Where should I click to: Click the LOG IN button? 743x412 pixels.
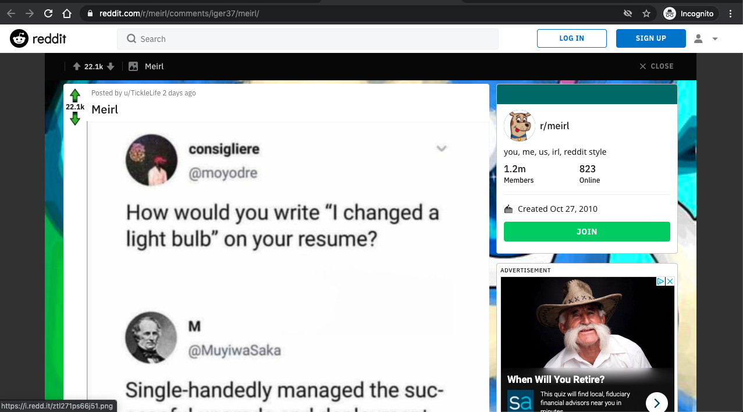click(571, 38)
